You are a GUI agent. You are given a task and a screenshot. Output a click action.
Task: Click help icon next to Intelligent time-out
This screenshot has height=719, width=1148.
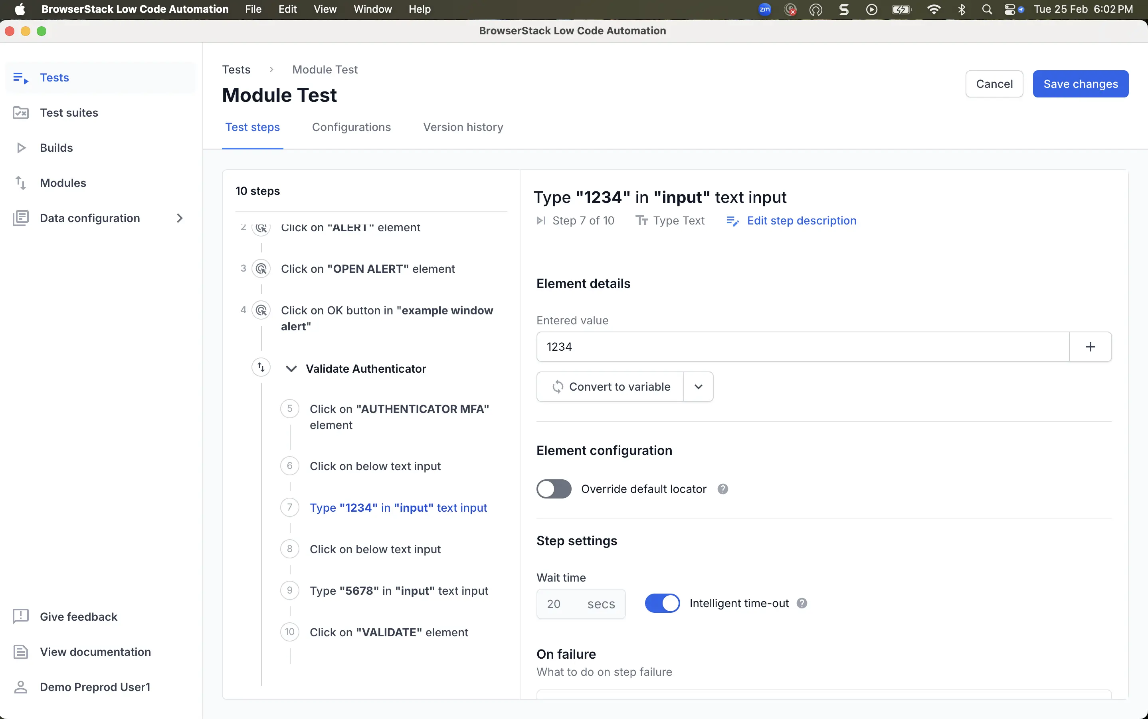802,604
